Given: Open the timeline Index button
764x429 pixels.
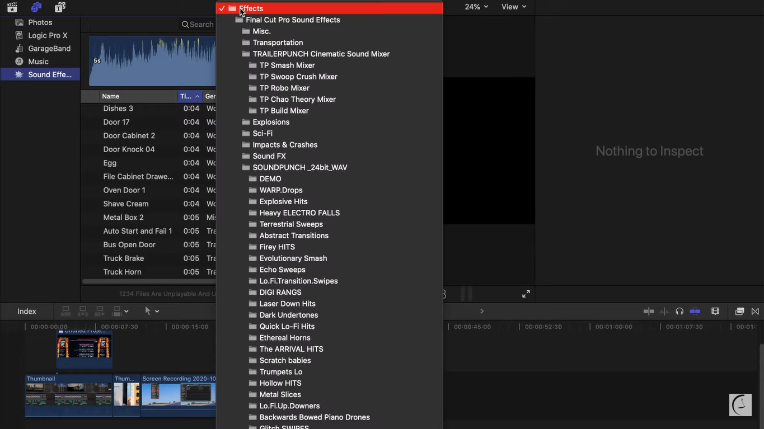Looking at the screenshot, I should [26, 311].
